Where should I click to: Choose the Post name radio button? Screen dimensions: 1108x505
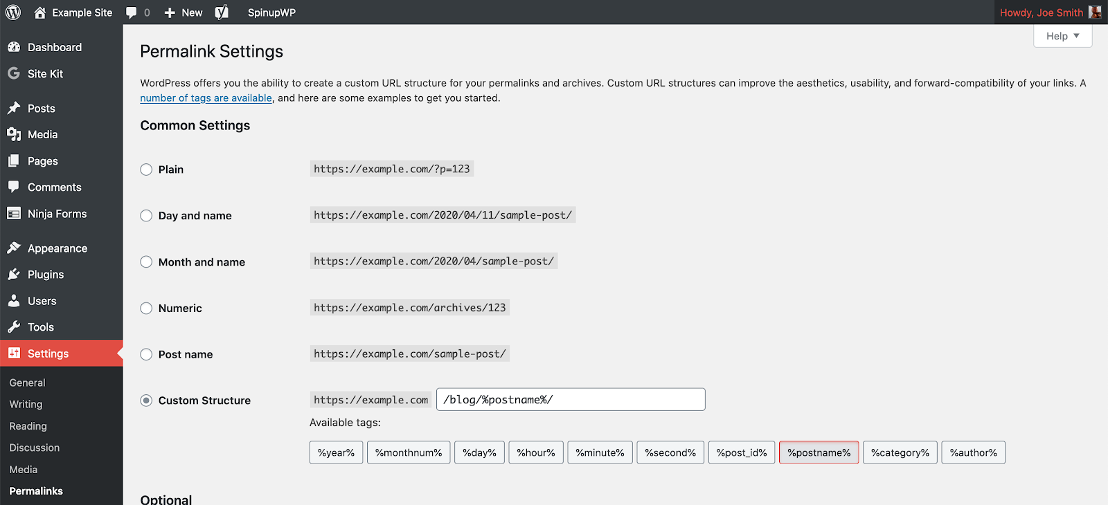coord(146,354)
